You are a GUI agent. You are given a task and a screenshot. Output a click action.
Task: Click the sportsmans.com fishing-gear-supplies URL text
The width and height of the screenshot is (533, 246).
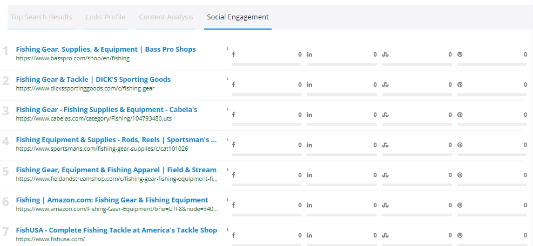click(102, 149)
